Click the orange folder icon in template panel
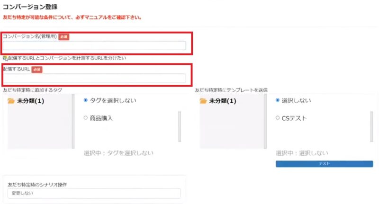The width and height of the screenshot is (379, 204). pyautogui.click(x=203, y=101)
